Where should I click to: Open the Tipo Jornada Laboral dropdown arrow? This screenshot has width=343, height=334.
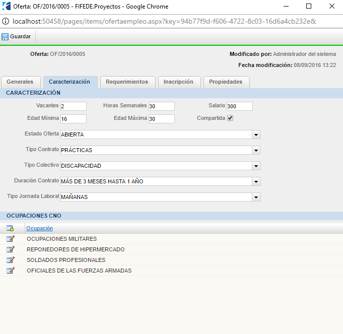pyautogui.click(x=256, y=197)
